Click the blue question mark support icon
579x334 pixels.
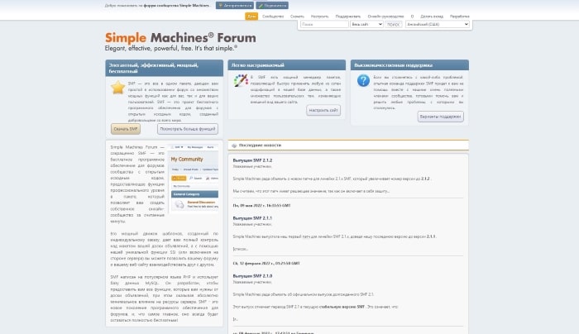tap(363, 80)
